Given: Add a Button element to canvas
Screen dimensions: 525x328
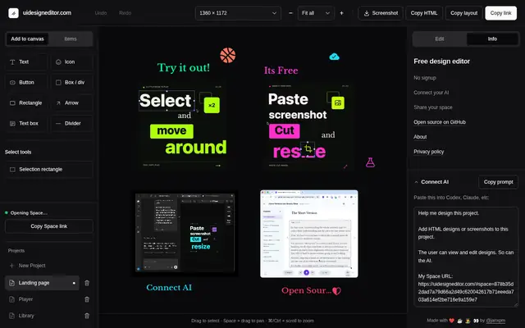Looking at the screenshot, I should tap(26, 82).
